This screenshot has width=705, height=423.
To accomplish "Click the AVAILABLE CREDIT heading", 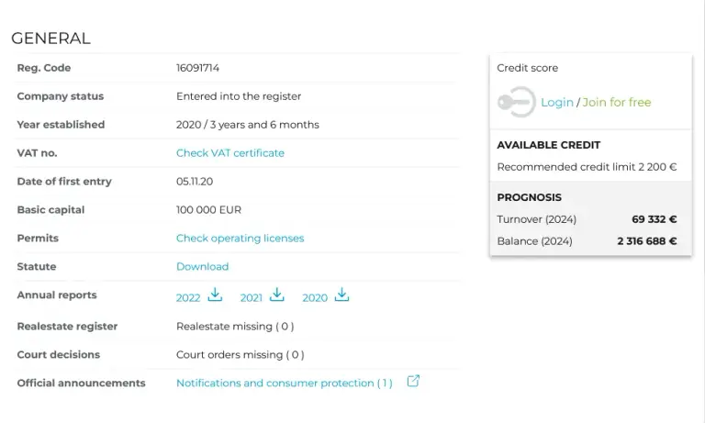I will pyautogui.click(x=549, y=145).
